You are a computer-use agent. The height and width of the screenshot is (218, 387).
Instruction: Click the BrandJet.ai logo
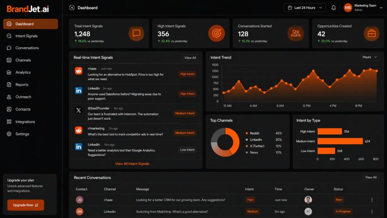[x=28, y=9]
